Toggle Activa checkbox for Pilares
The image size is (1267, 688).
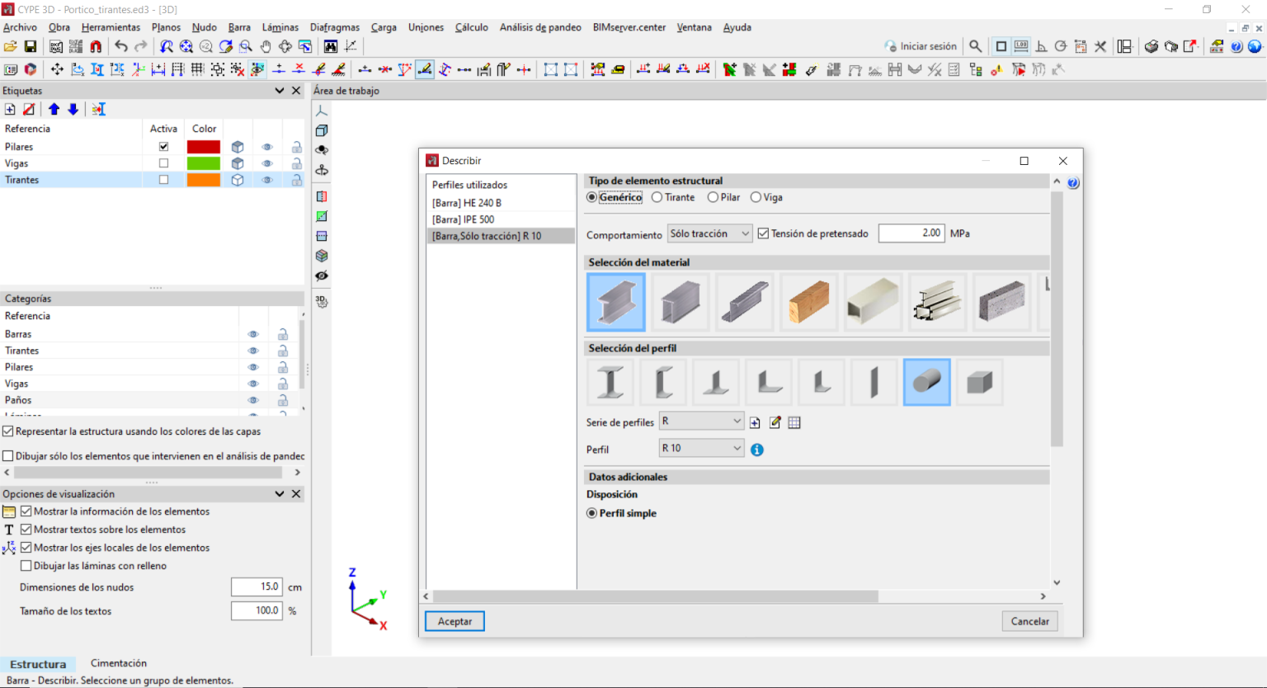point(163,147)
